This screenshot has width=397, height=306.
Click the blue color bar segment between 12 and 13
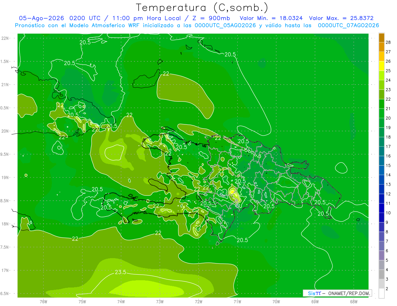click(x=381, y=189)
